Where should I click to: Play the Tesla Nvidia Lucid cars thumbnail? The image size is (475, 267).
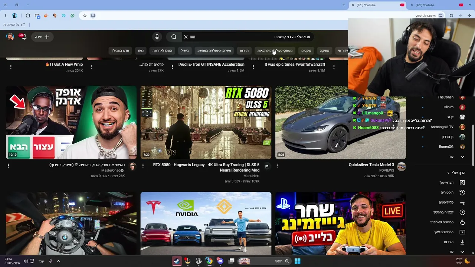(206, 224)
